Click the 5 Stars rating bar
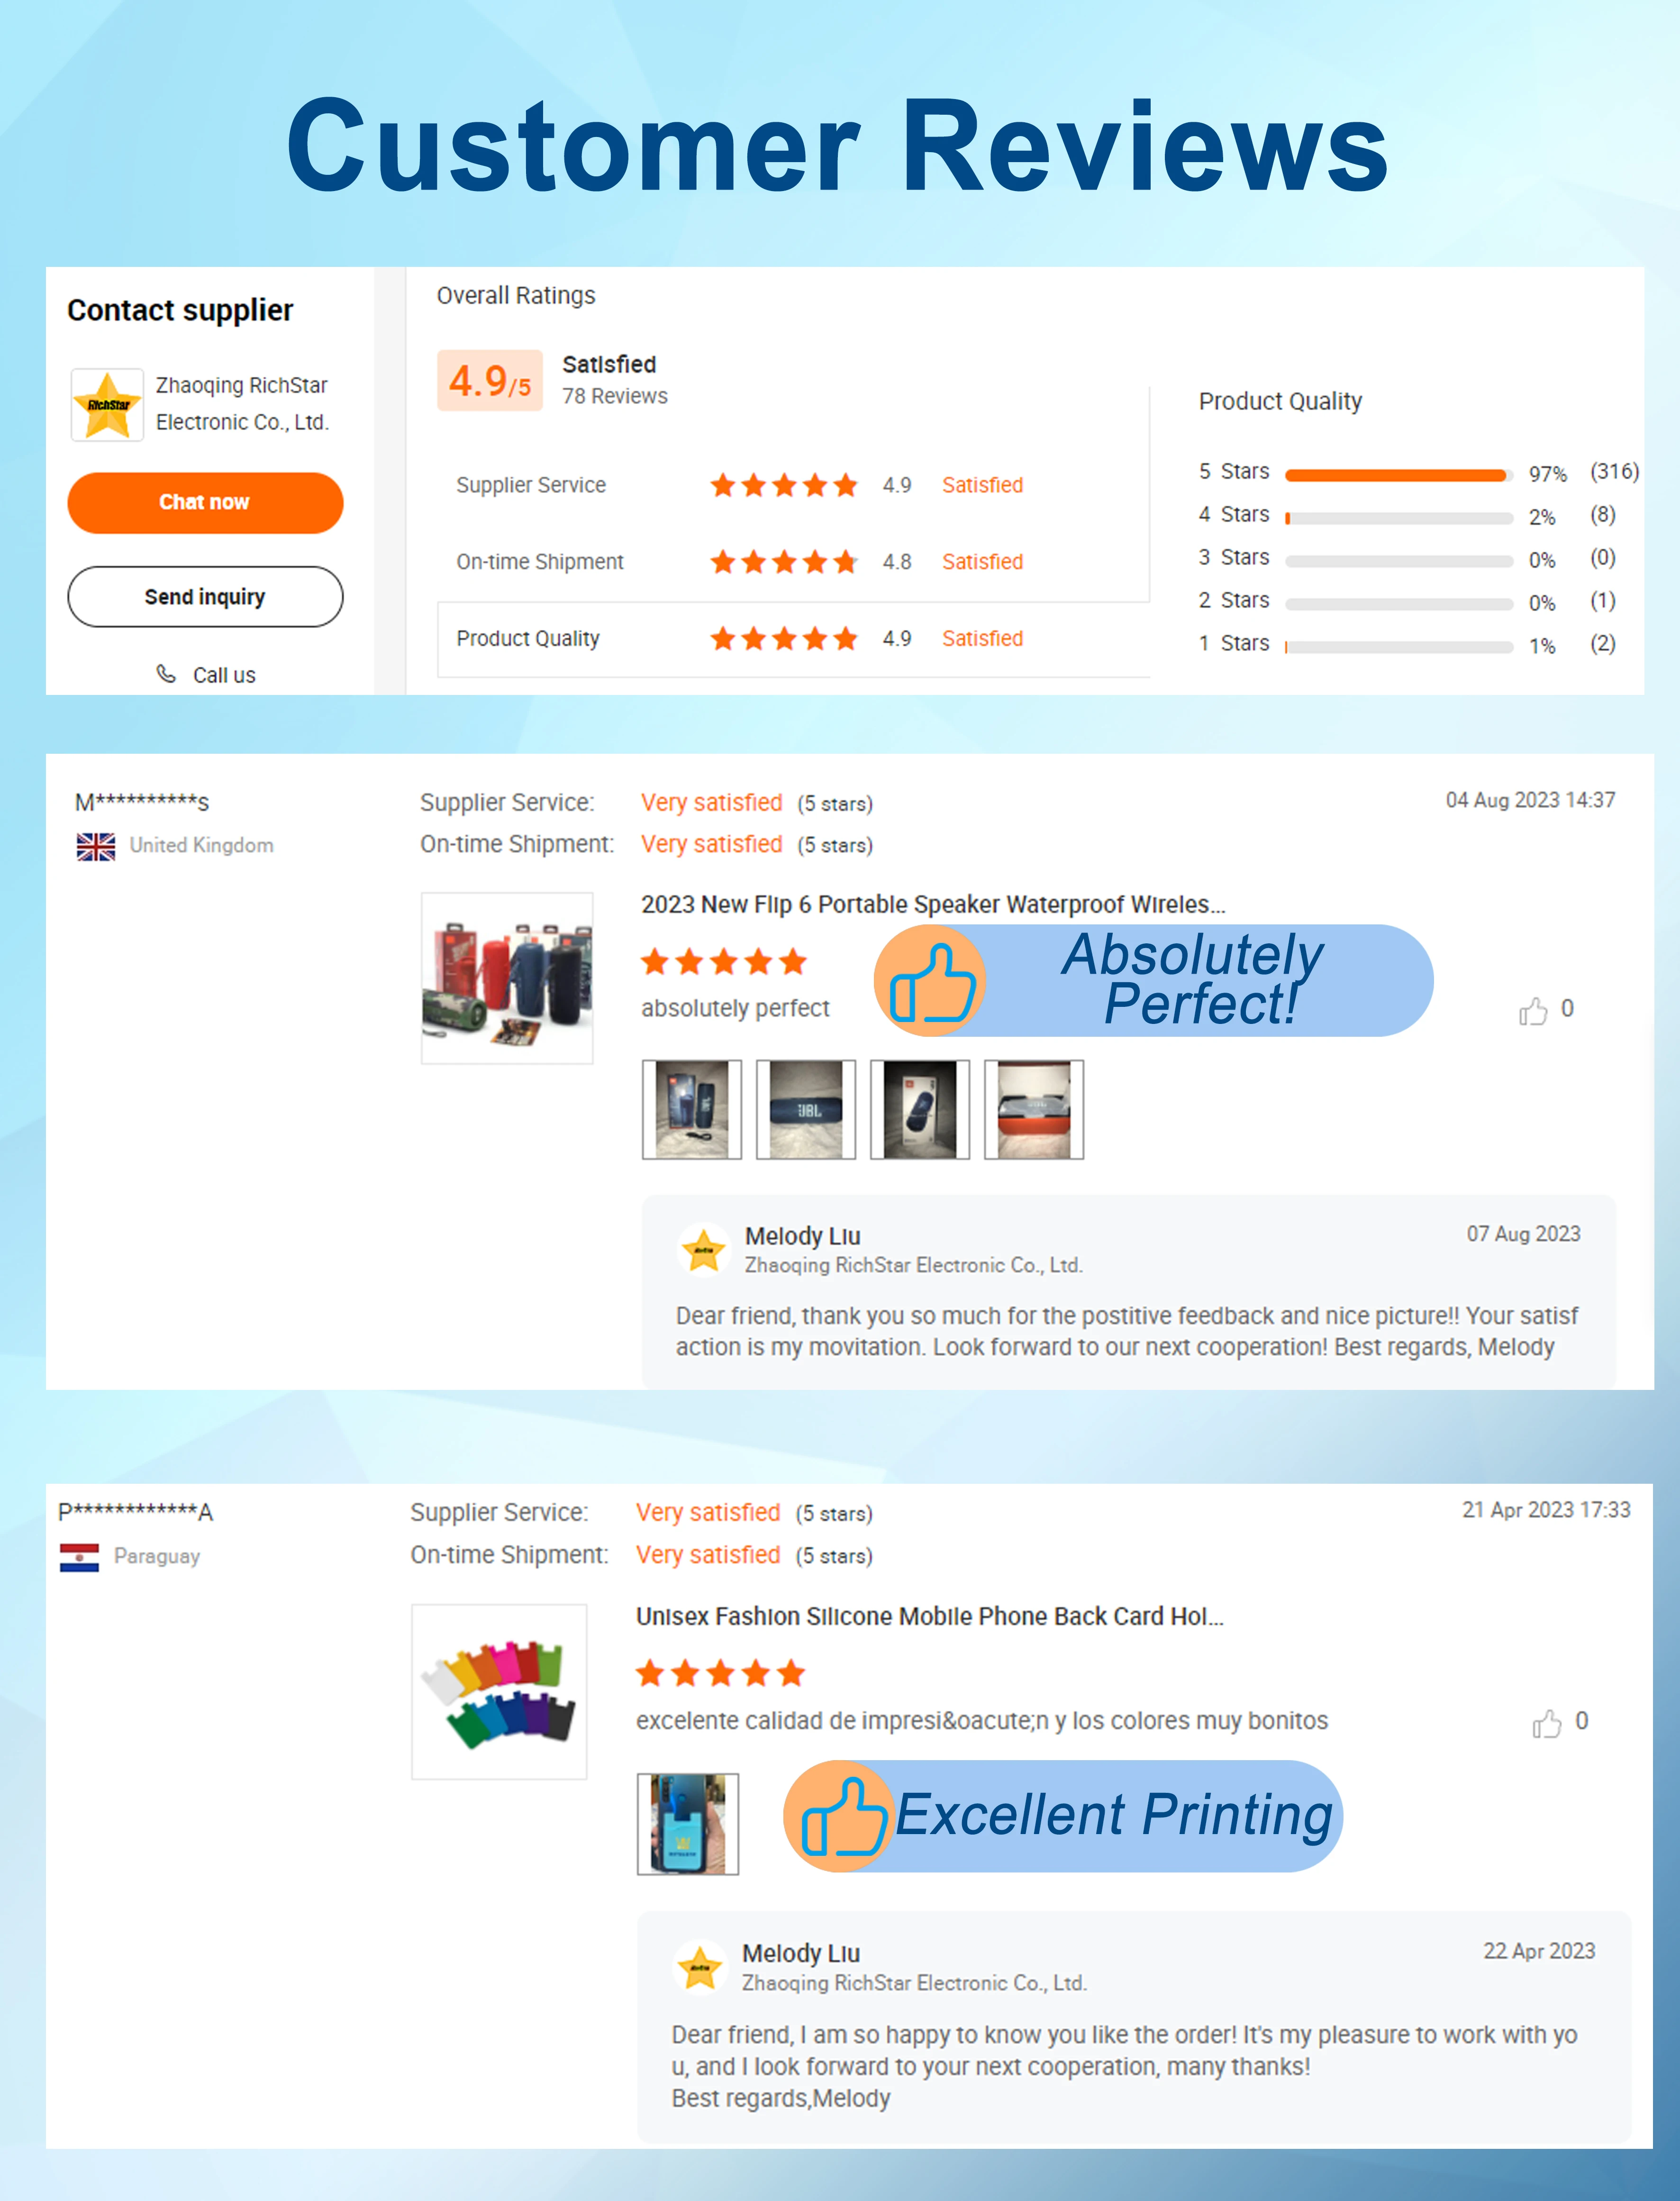Viewport: 1680px width, 2201px height. point(1398,475)
